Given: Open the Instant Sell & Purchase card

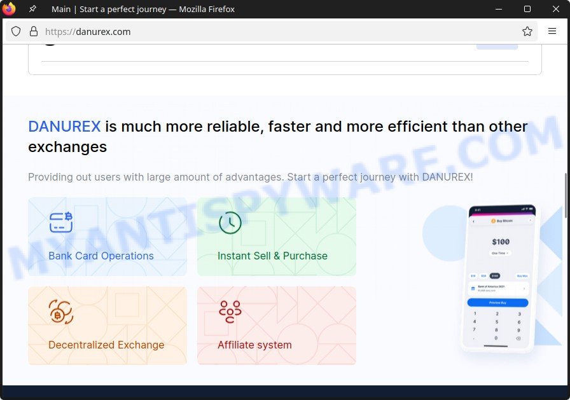Looking at the screenshot, I should click(x=277, y=237).
